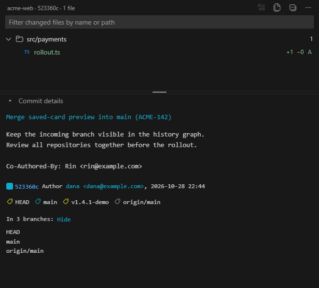Select origin/main in the branches list
Image resolution: width=319 pixels, height=288 pixels.
[x=25, y=251]
